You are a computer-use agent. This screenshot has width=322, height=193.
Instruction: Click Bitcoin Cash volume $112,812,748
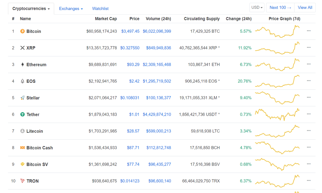pos(159,148)
